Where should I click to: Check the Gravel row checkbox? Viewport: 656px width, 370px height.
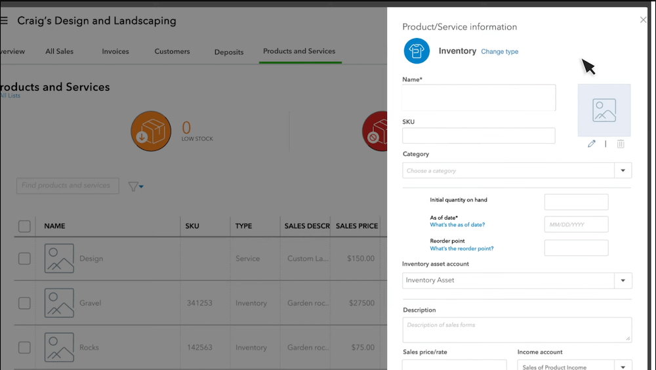(x=24, y=303)
